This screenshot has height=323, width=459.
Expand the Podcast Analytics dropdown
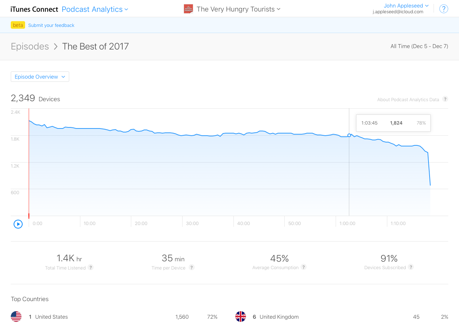pyautogui.click(x=95, y=9)
